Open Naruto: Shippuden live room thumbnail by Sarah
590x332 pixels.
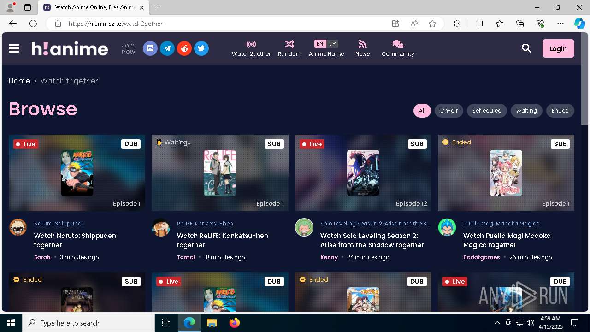point(77,173)
